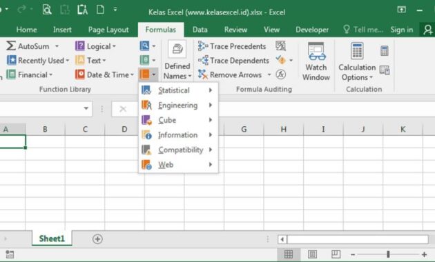435x262 pixels.
Task: Collapse the More Functions orange icon
Action: (x=144, y=74)
